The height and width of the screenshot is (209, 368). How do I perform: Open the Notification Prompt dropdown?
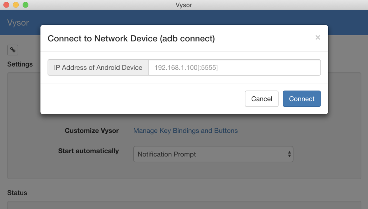point(213,154)
